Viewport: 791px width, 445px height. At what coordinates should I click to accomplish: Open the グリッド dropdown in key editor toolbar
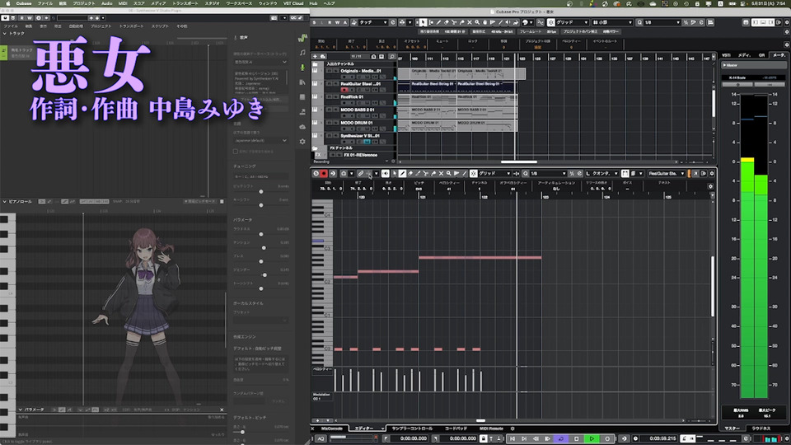pos(494,173)
